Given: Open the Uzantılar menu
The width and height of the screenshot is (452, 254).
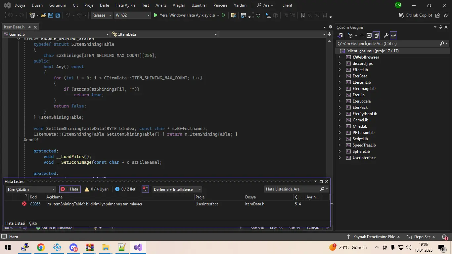Looking at the screenshot, I should [x=199, y=5].
